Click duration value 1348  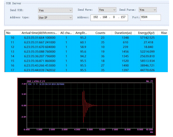tap(125, 38)
